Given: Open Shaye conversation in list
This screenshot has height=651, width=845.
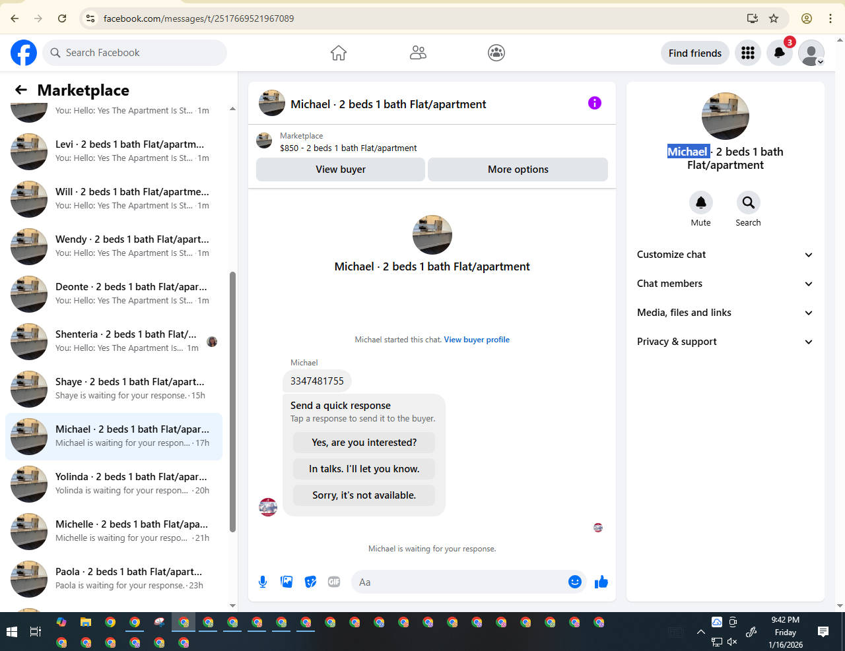Looking at the screenshot, I should point(114,388).
